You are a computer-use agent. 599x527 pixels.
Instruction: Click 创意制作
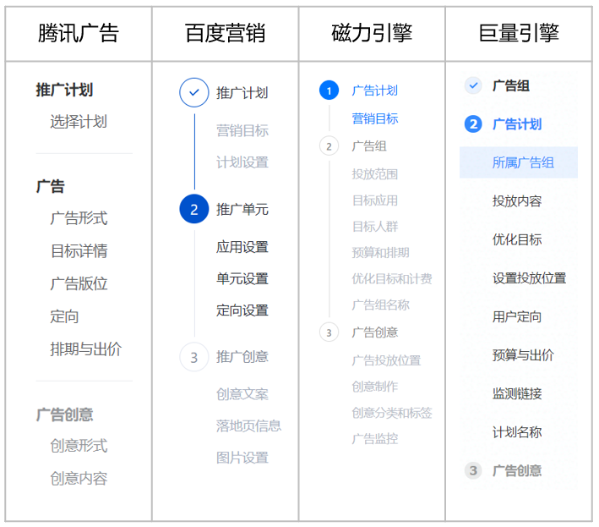point(375,387)
